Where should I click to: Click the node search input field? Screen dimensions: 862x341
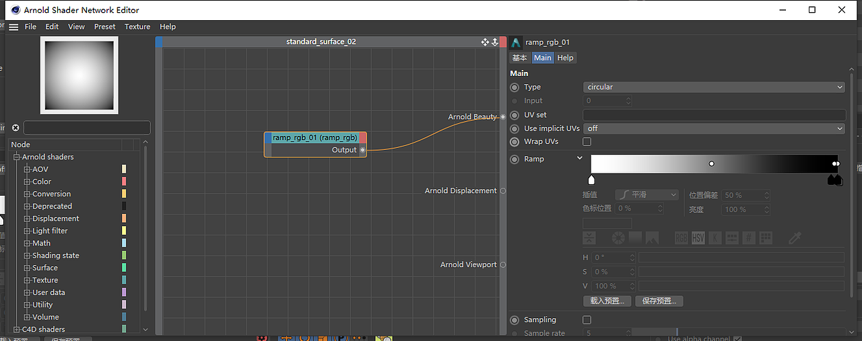[87, 128]
